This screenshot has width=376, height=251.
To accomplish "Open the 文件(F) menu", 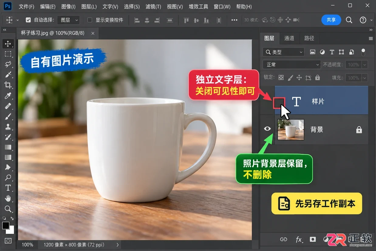I will [x=26, y=6].
